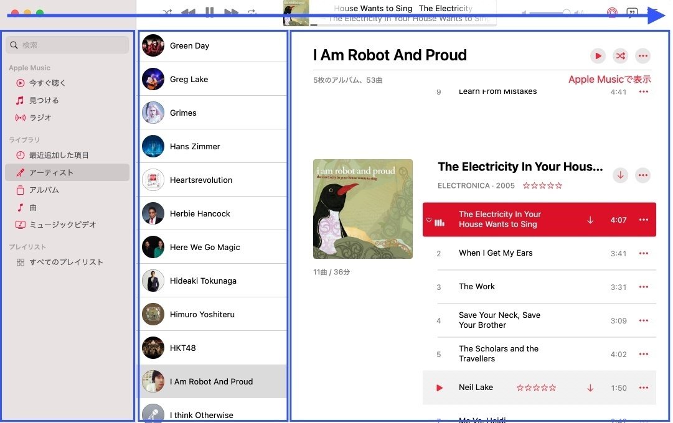673x423 pixels.
Task: Skip forward to the next track
Action: tap(232, 12)
